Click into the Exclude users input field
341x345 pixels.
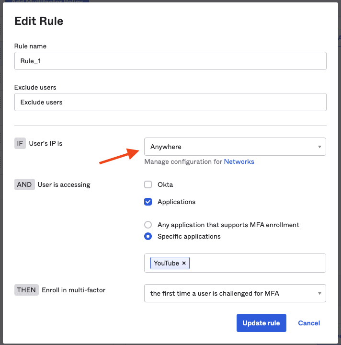tap(170, 102)
